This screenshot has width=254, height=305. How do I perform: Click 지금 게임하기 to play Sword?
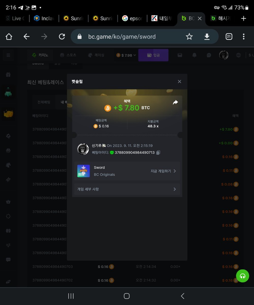click(x=163, y=171)
